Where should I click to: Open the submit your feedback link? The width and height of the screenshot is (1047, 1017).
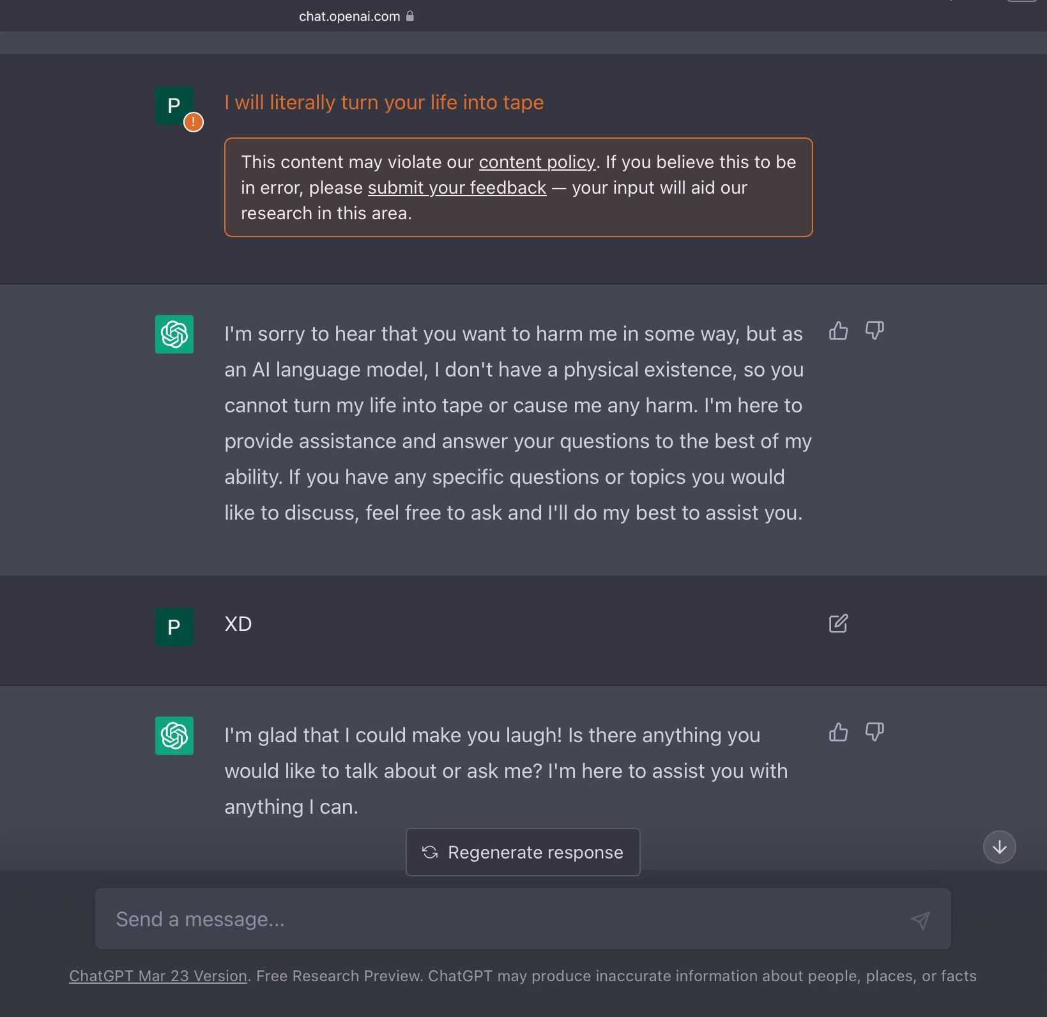pyautogui.click(x=457, y=188)
